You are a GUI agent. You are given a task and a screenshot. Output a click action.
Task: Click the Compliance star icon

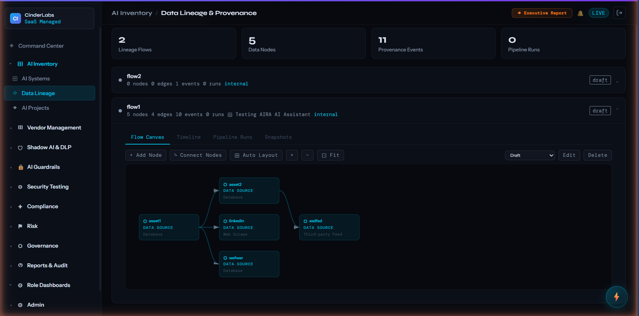click(20, 207)
